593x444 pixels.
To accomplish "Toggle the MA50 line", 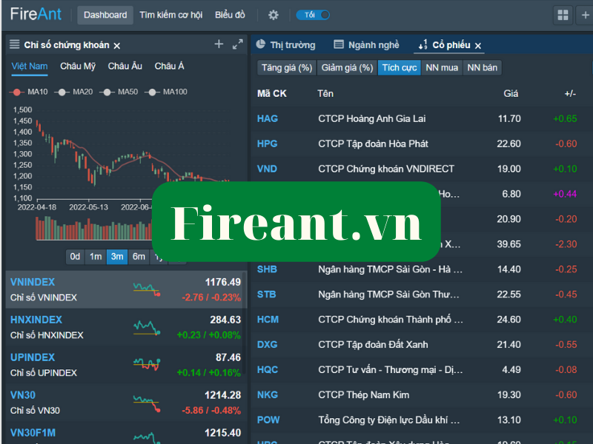I will (x=119, y=92).
